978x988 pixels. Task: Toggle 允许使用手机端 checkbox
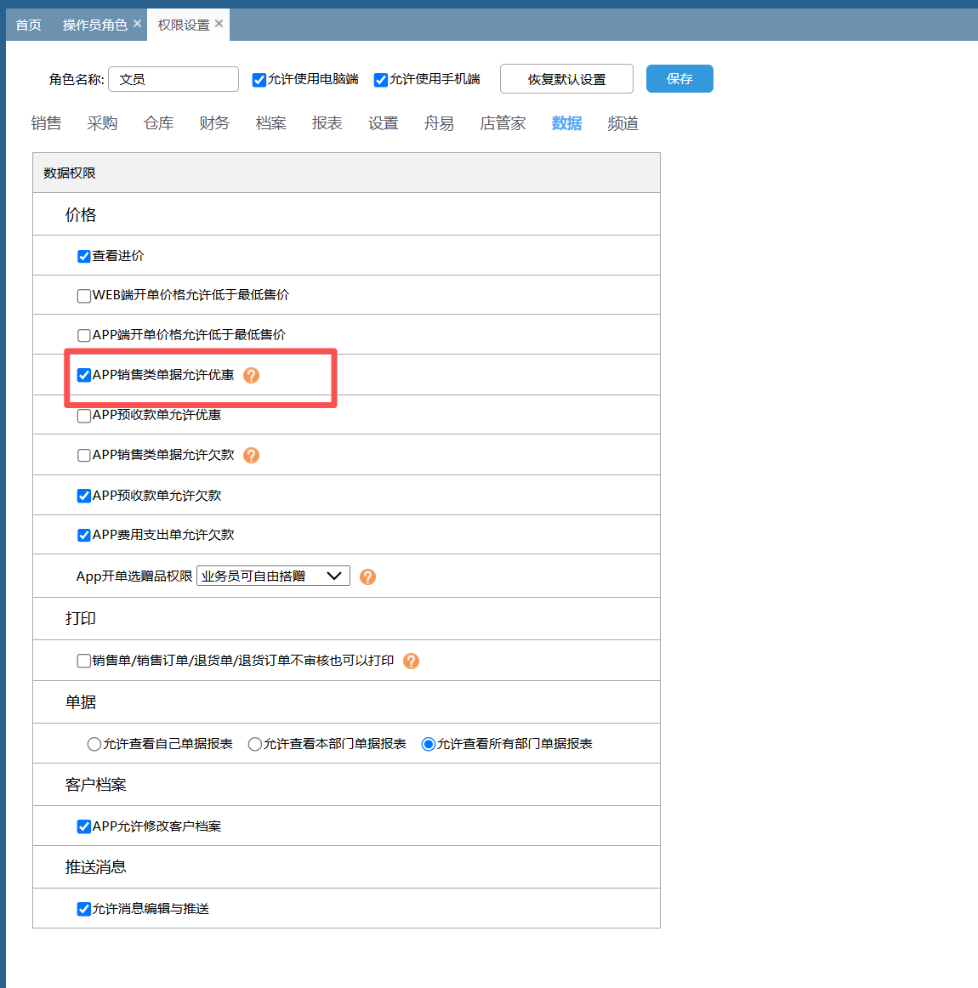(x=381, y=80)
